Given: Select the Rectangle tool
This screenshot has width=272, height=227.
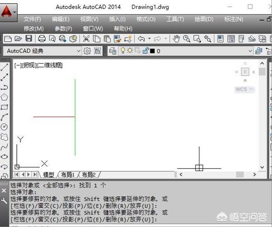Looking at the screenshot, I should tap(5, 107).
